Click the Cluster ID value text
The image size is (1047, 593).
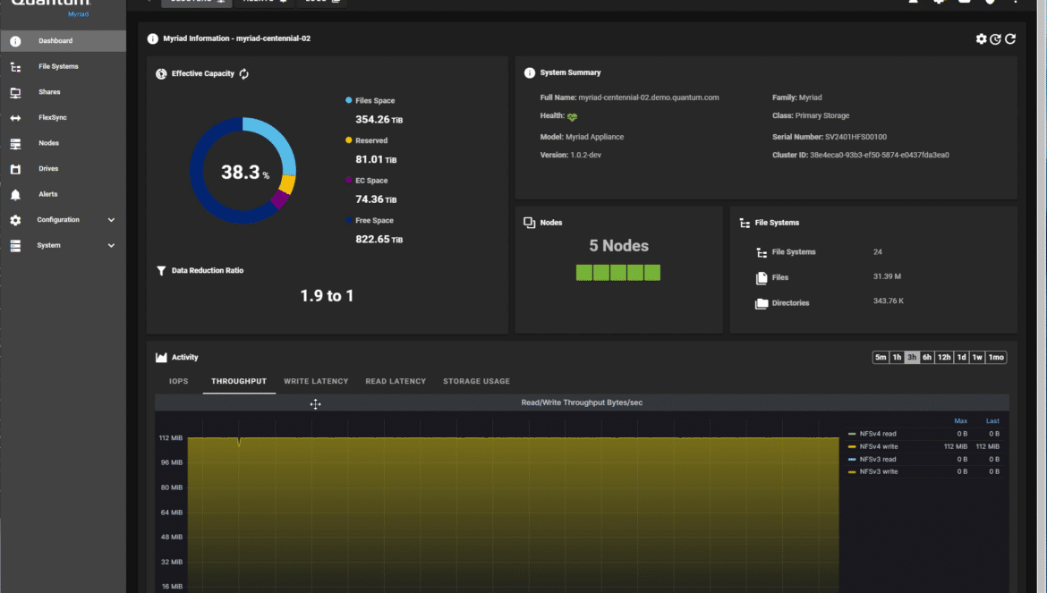[880, 156]
